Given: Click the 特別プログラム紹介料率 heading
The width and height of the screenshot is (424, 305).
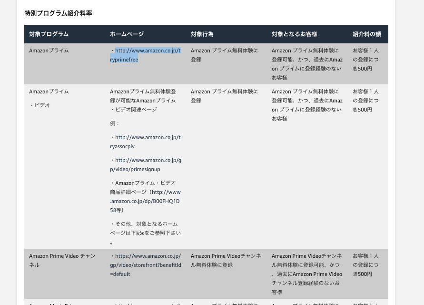Looking at the screenshot, I should click(x=59, y=13).
